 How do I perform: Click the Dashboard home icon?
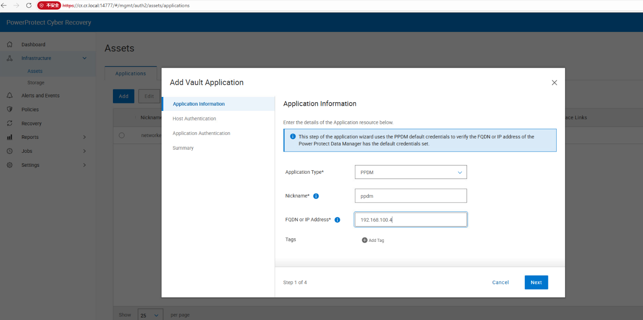10,45
